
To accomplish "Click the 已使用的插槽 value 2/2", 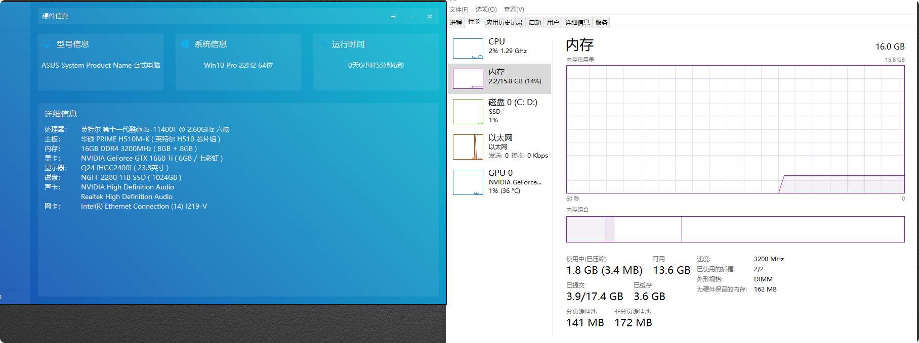I will coord(759,269).
